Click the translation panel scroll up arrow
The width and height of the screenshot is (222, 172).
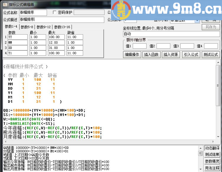coord(201,148)
